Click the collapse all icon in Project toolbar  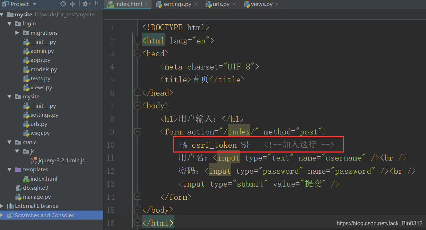(73, 4)
